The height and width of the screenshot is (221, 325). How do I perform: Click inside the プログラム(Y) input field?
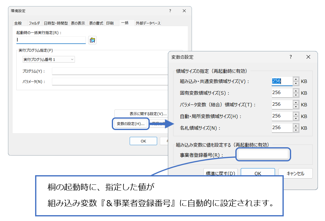(92, 71)
